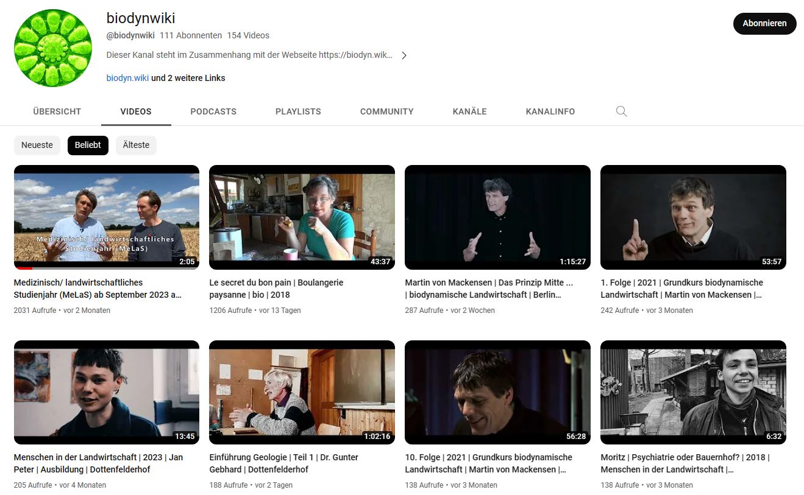The width and height of the screenshot is (804, 495).
Task: Select the Beliebt sort chip
Action: 88,146
